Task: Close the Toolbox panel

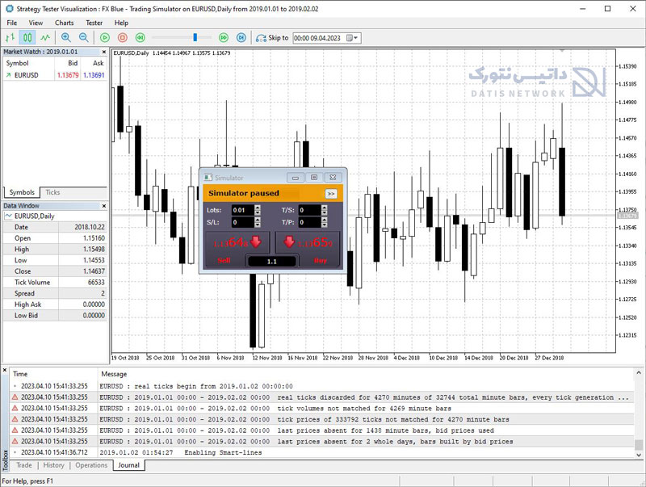Action: [5, 371]
